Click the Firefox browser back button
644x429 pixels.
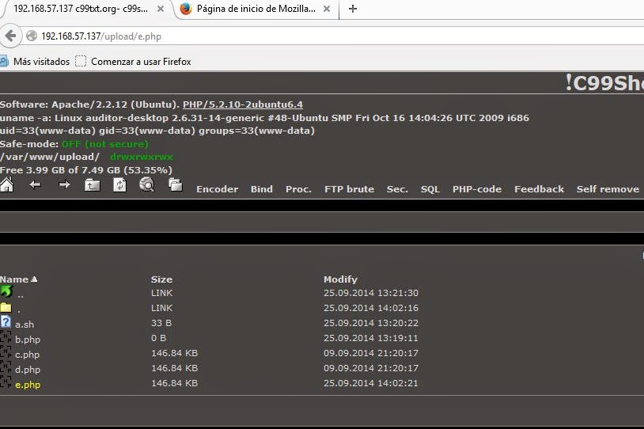(x=10, y=36)
